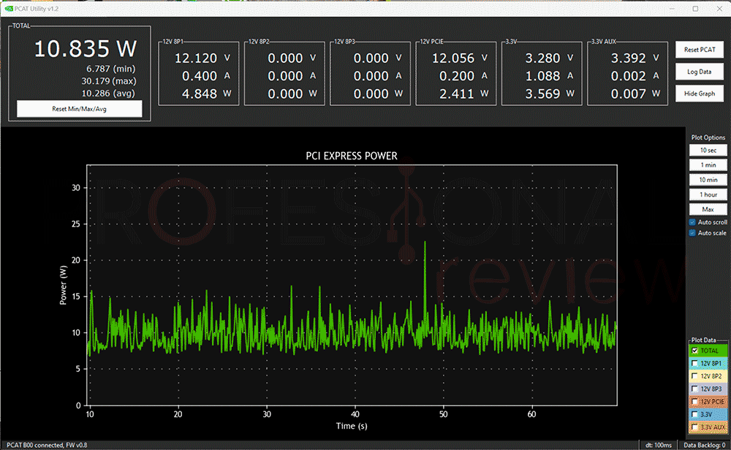Hide the graph with Hide Graph
731x450 pixels.
coord(700,94)
